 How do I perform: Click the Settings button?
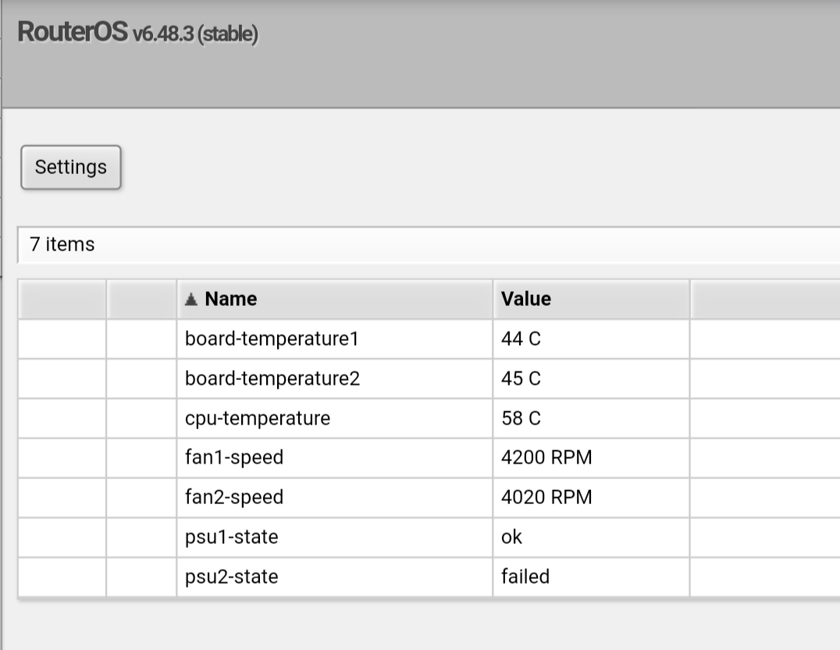coord(71,167)
